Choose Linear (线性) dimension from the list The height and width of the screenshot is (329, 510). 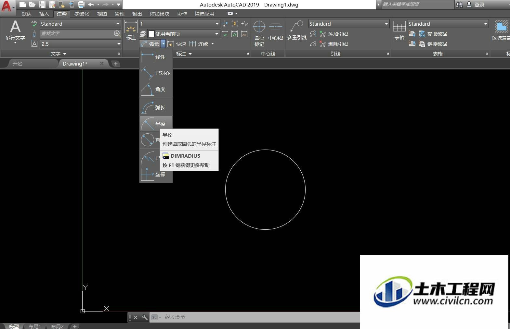(x=156, y=57)
